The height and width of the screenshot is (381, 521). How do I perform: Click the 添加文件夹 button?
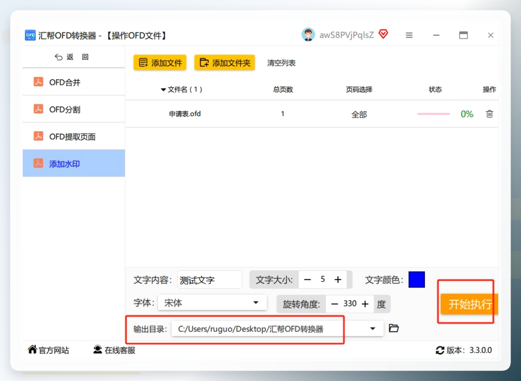coord(225,63)
